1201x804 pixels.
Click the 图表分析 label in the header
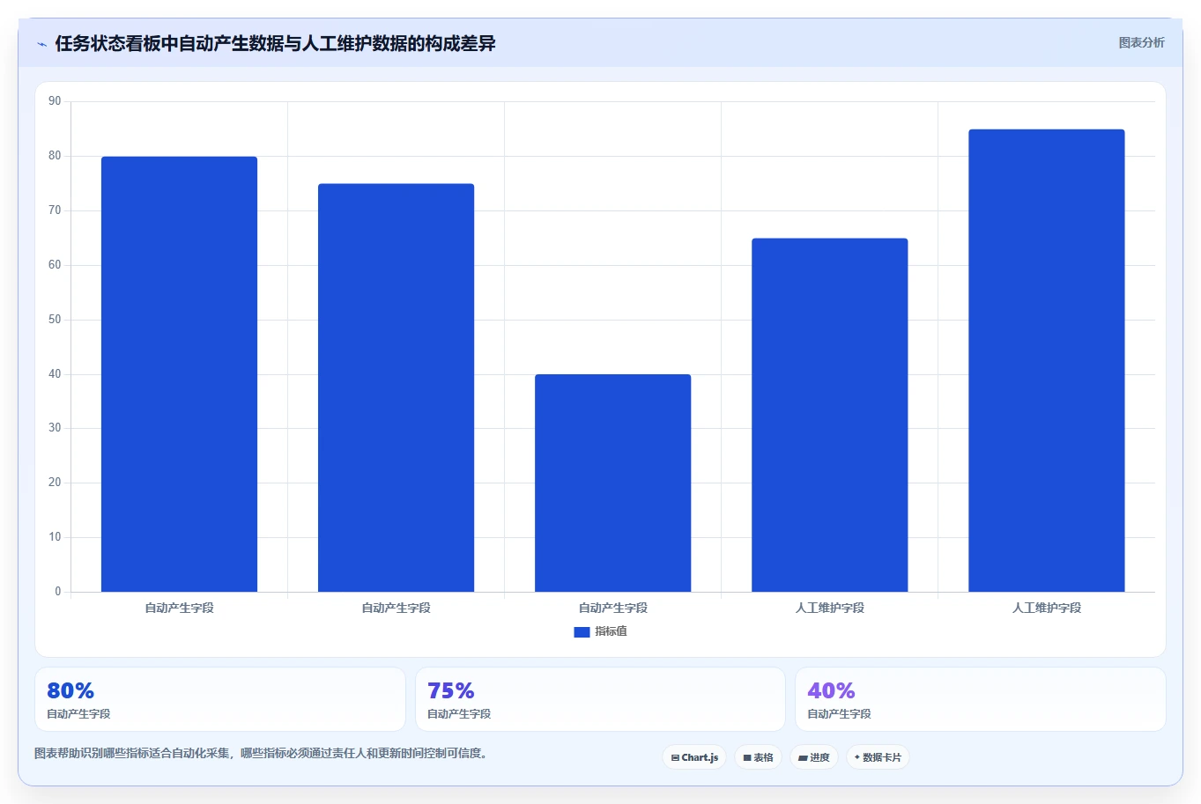click(x=1141, y=42)
